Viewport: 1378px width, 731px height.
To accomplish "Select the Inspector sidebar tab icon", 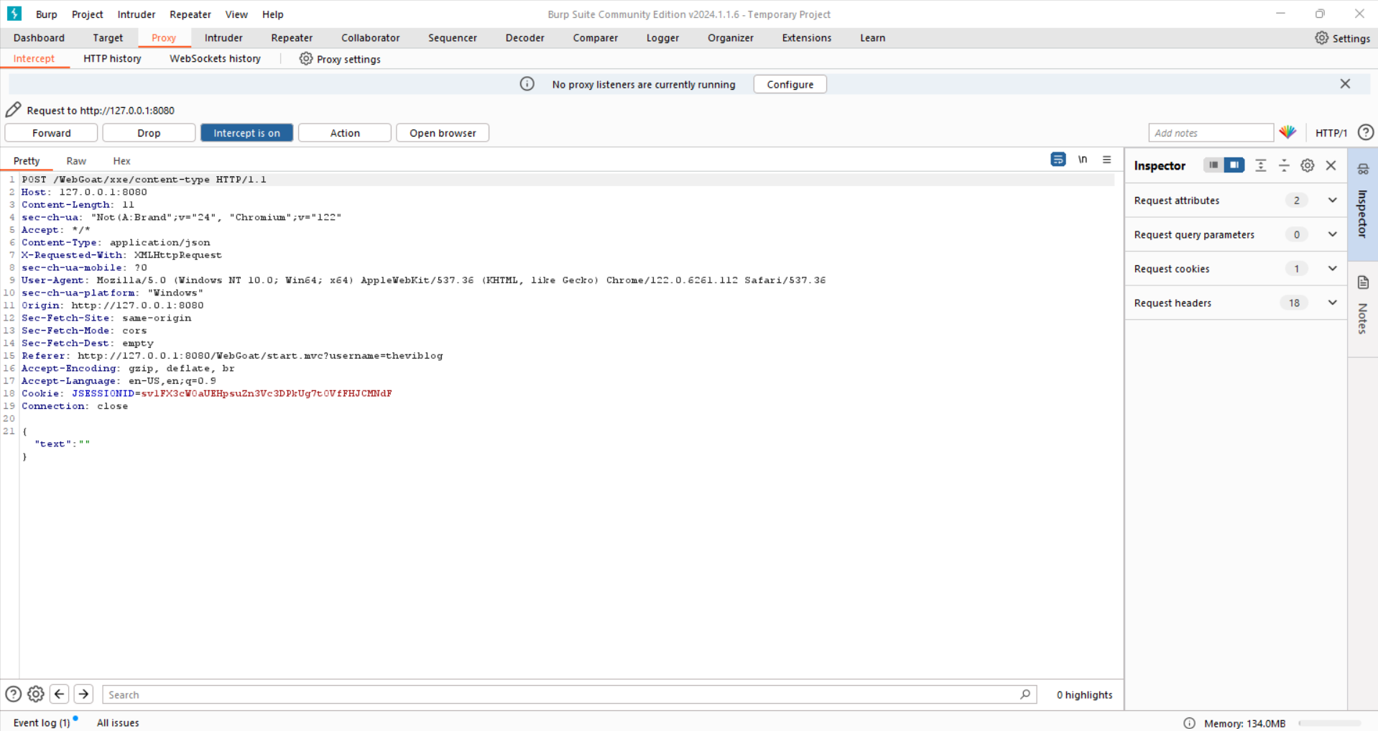I will point(1363,169).
